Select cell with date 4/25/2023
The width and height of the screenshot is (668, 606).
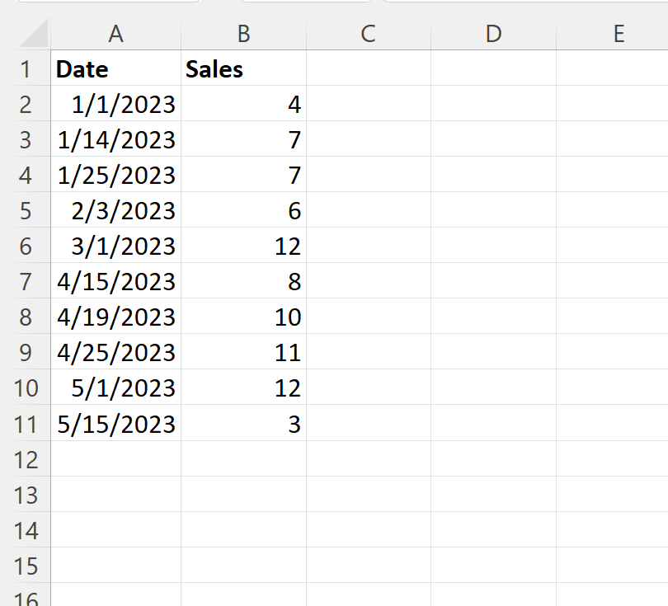point(116,352)
